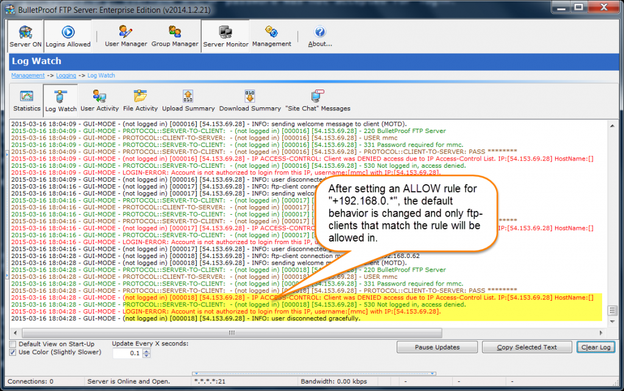Toggle the Server ON button
The width and height of the screenshot is (624, 391).
pos(24,35)
